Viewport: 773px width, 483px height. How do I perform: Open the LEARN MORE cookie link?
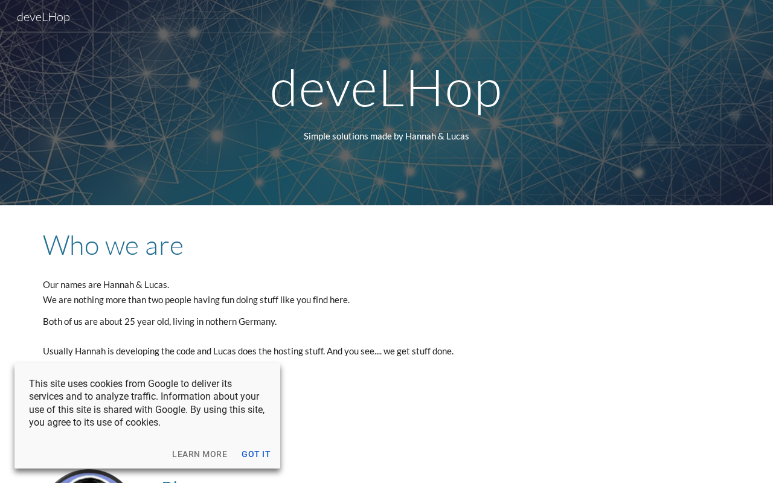199,454
